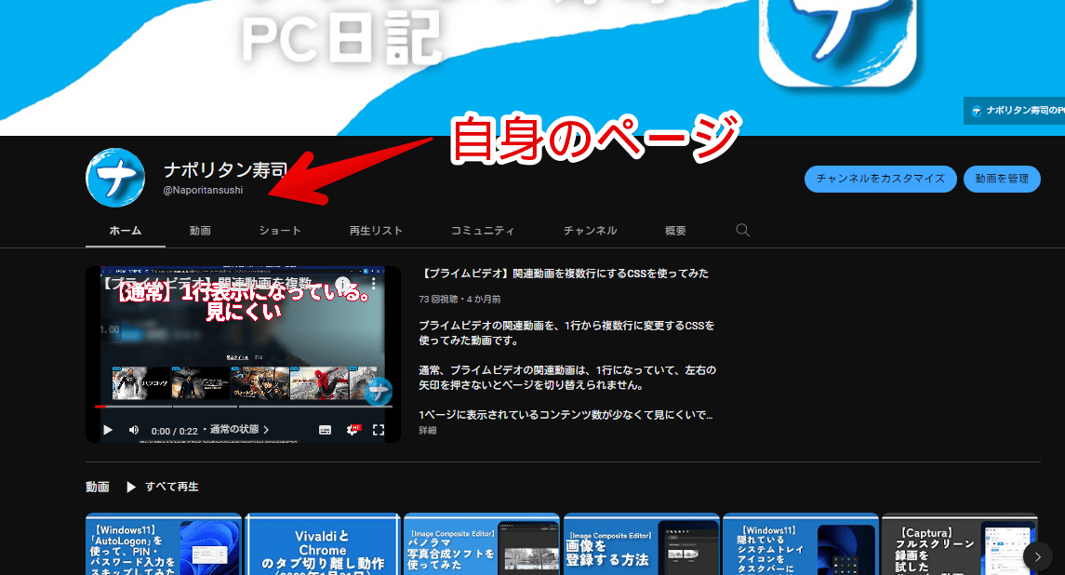The width and height of the screenshot is (1065, 575).
Task: Open the チャンネル tab
Action: click(x=591, y=231)
